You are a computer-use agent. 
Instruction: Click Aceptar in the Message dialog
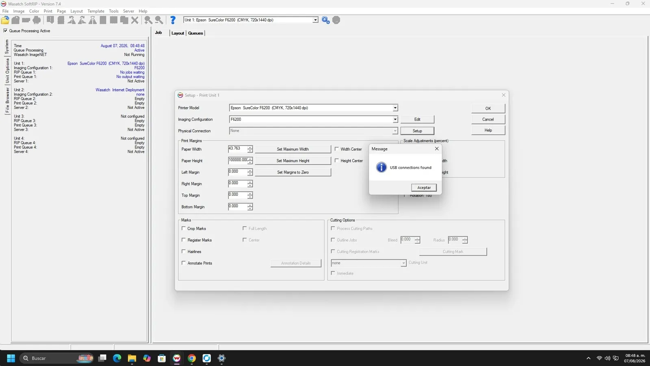click(424, 188)
